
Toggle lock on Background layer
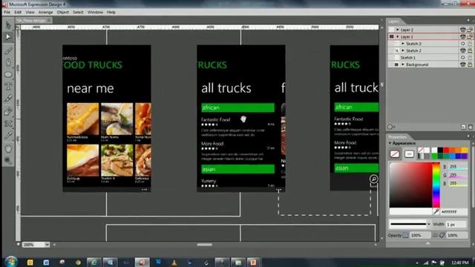tap(470, 65)
